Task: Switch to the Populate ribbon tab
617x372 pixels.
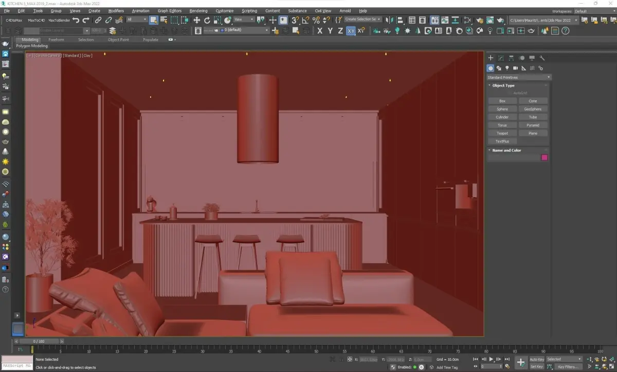Action: (151, 40)
